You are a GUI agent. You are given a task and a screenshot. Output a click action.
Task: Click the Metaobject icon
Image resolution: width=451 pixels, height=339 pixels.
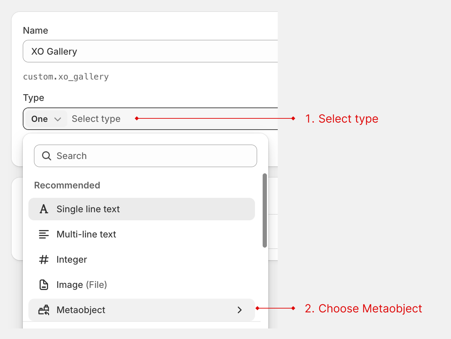[44, 310]
